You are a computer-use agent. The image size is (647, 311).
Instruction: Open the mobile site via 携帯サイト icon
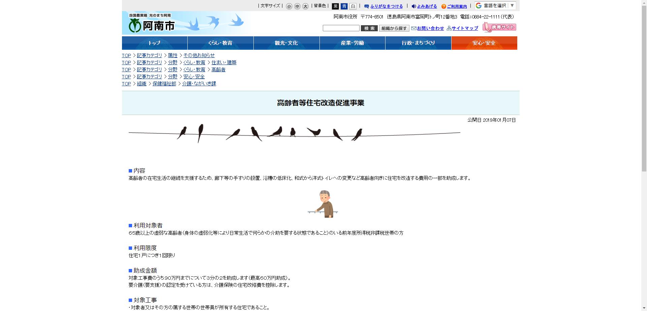point(500,27)
